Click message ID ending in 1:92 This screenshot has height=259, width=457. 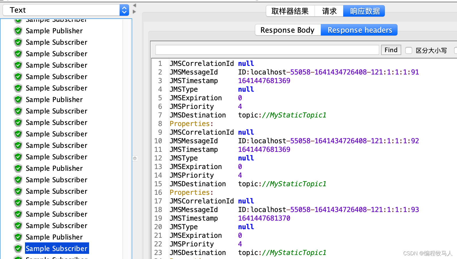pyautogui.click(x=329, y=141)
